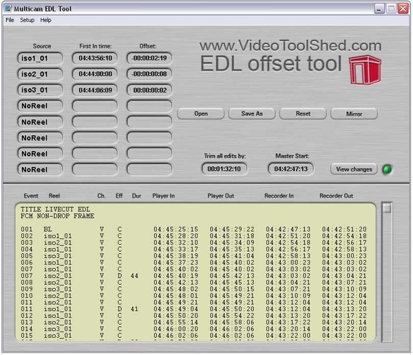Click the empty Offset field beside first NoReel
The image size is (413, 355).
[x=149, y=105]
